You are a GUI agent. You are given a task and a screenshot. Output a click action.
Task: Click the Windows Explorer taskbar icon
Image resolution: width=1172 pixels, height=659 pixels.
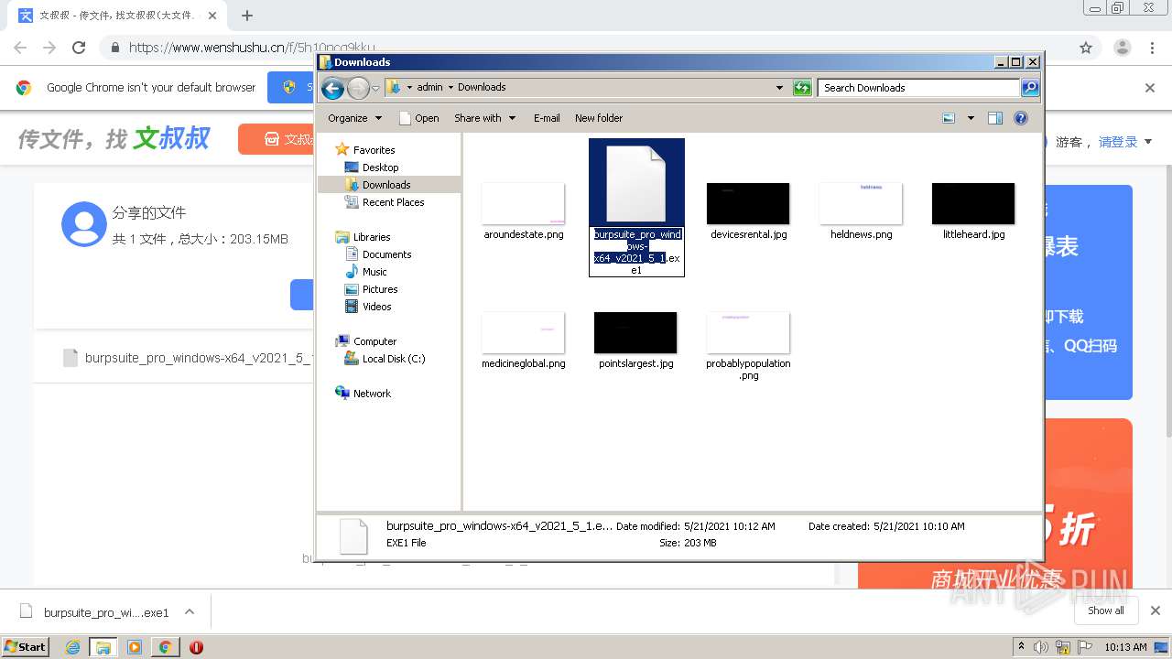[103, 647]
